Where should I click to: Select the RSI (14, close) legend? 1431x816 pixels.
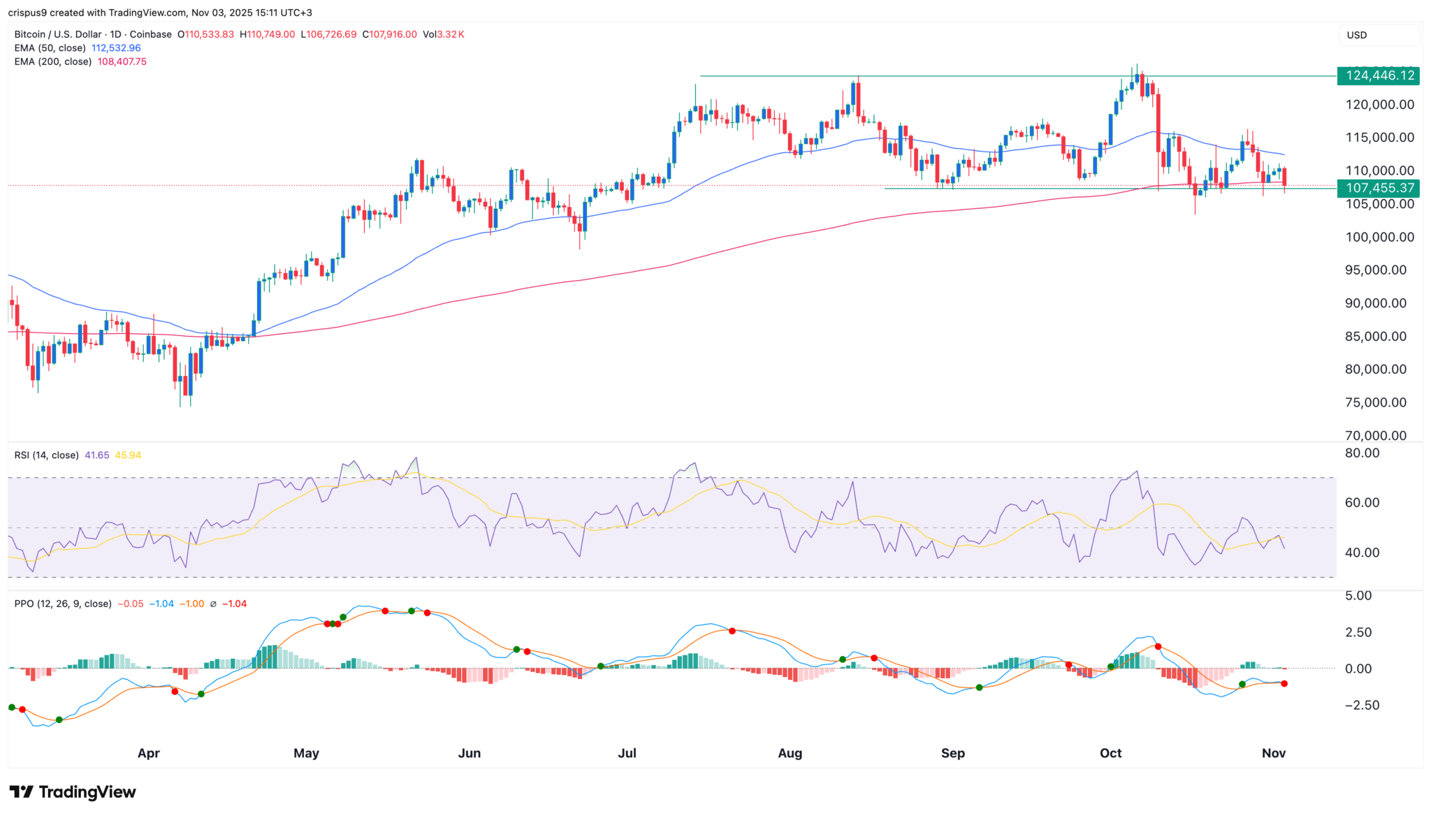click(x=47, y=456)
